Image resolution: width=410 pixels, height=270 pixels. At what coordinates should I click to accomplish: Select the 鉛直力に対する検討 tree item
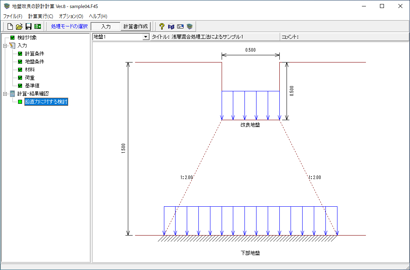[46, 102]
